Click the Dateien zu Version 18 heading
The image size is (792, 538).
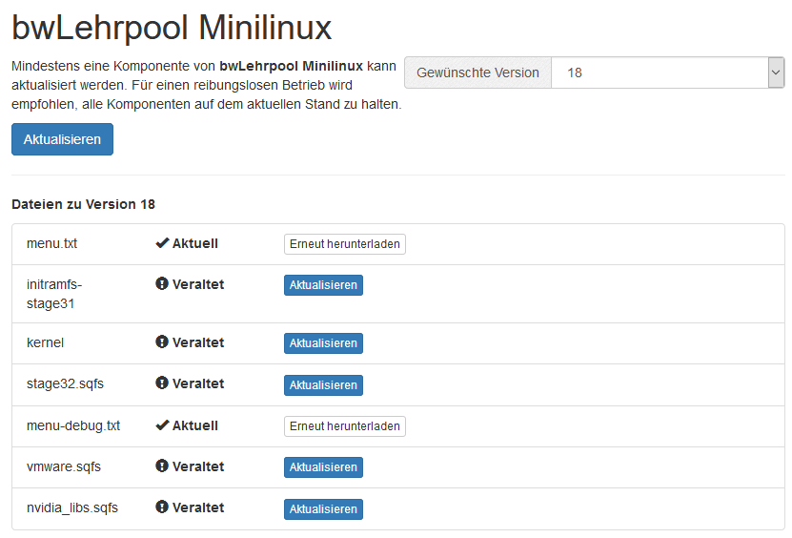pos(83,204)
